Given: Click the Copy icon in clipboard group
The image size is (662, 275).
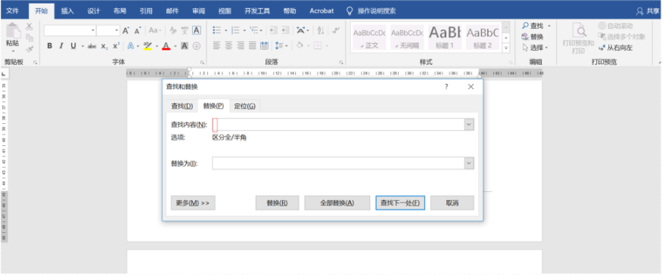Looking at the screenshot, I should [30, 38].
